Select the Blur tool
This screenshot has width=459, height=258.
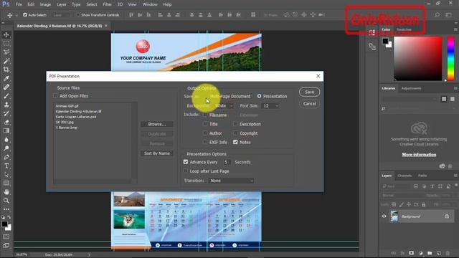coord(6,140)
